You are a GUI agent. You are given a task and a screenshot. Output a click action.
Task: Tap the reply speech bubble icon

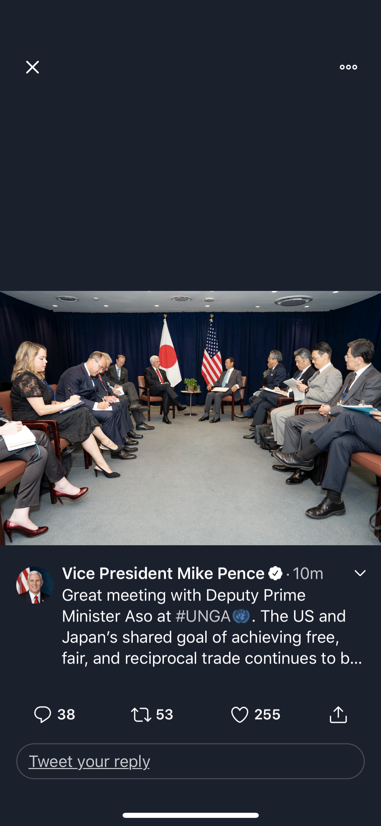click(x=43, y=714)
